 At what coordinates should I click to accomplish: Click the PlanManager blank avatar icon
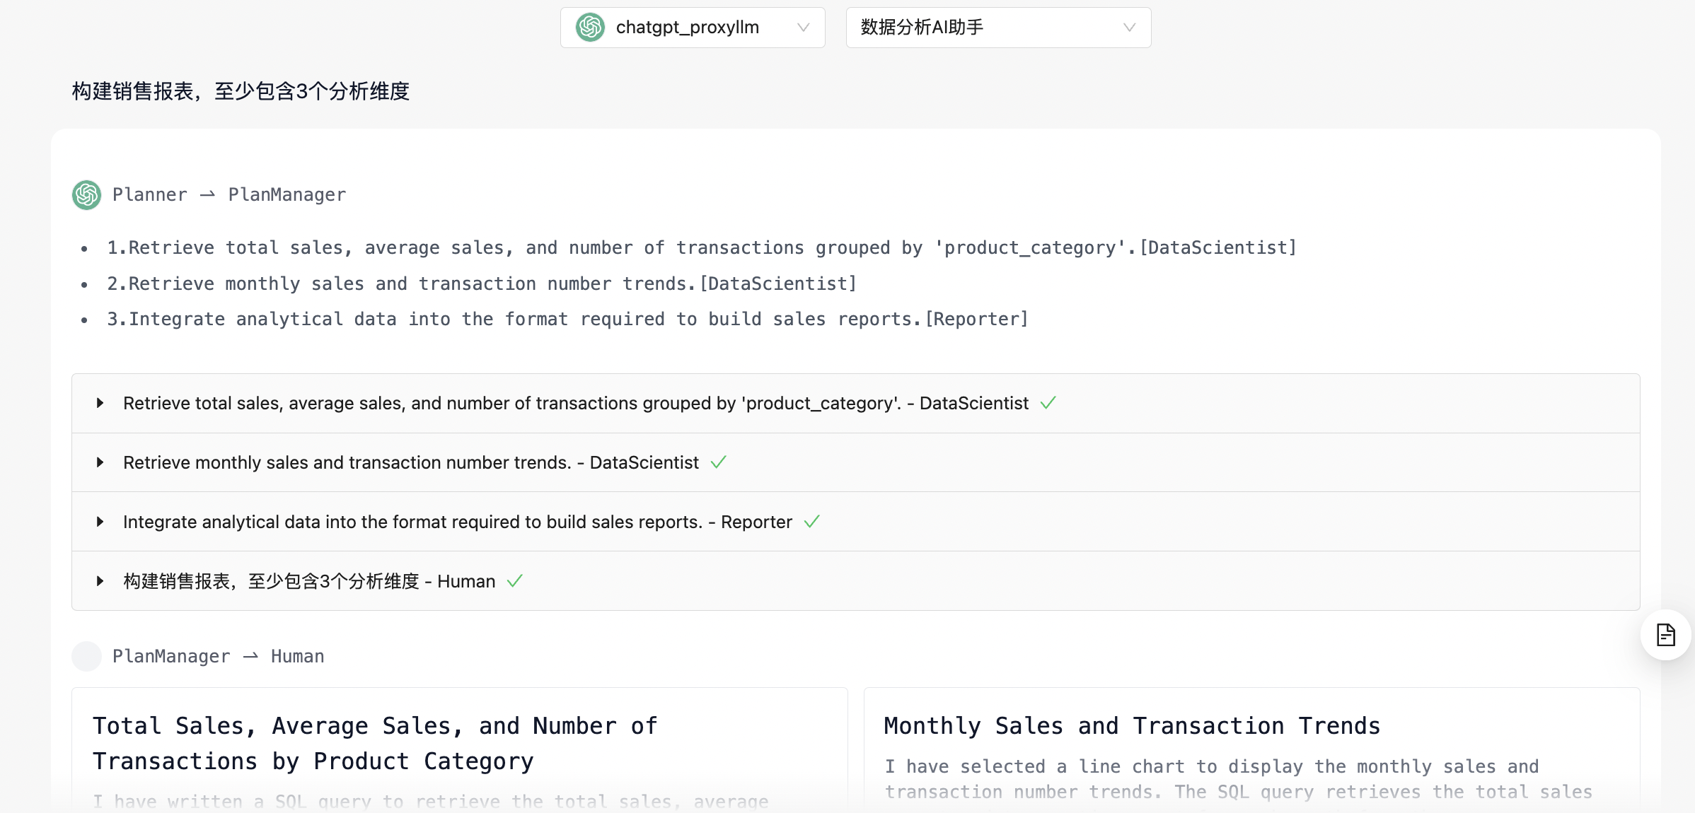[87, 656]
